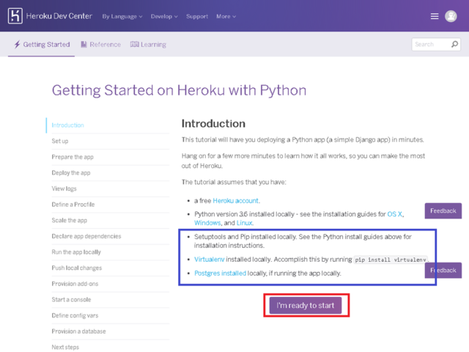Open the Support menu item
This screenshot has height=352, width=469.
click(197, 16)
